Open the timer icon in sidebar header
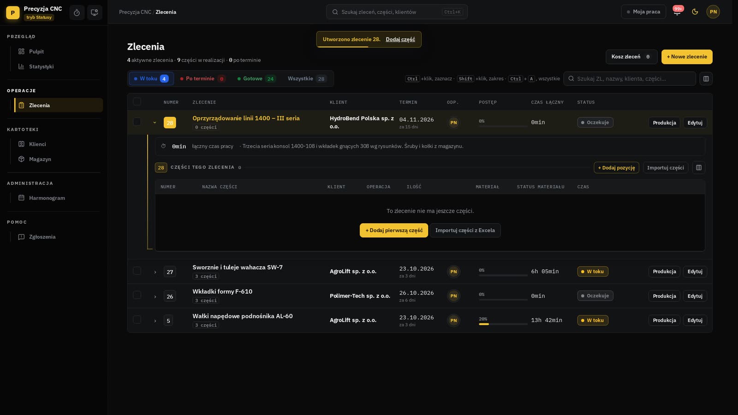Image resolution: width=738 pixels, height=415 pixels. (x=77, y=12)
